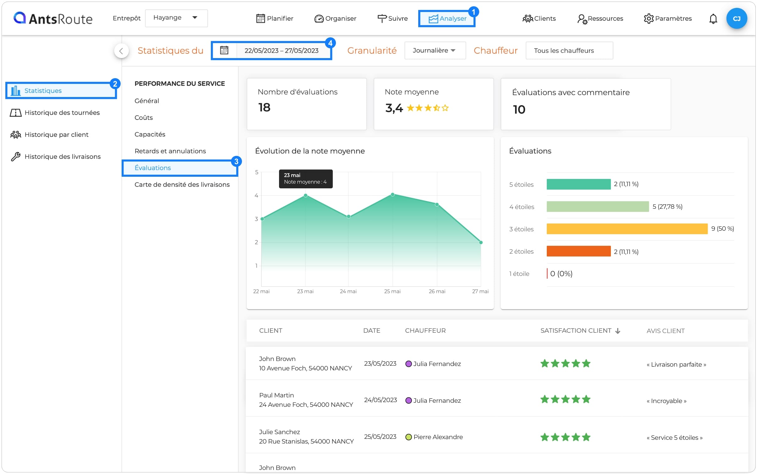Open the Coûts statistics page
The width and height of the screenshot is (757, 474).
click(x=143, y=118)
